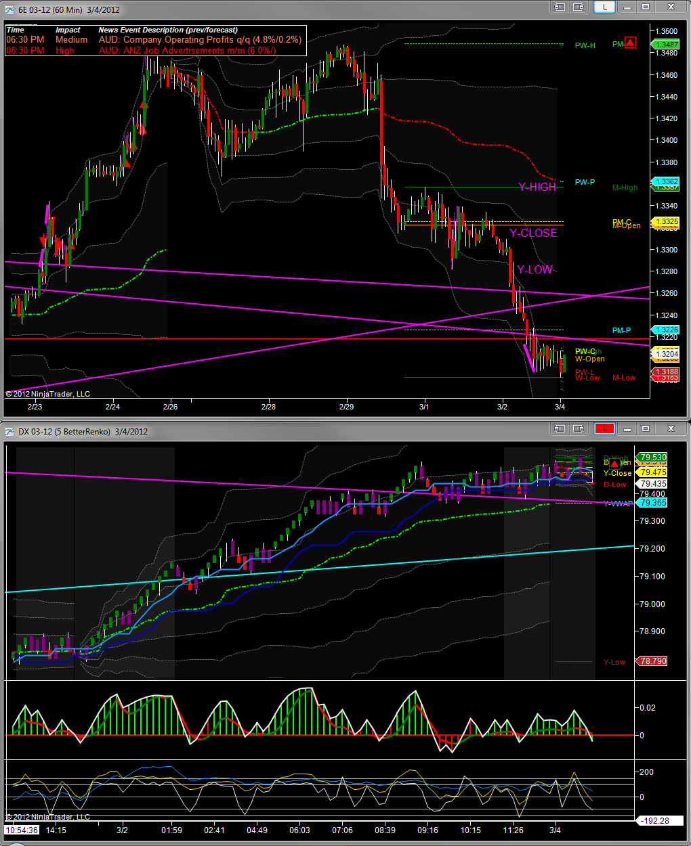691x846 pixels.
Task: Select the Y-LOW label on the 6E chart
Action: coord(535,269)
